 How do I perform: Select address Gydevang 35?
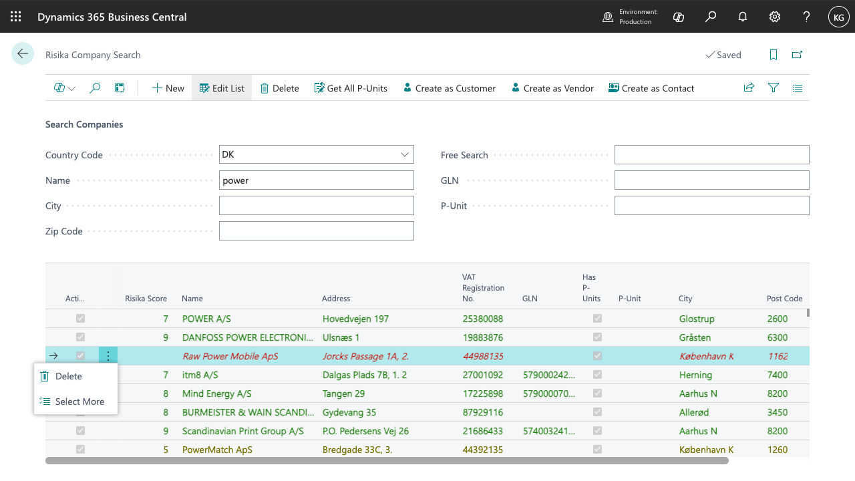click(x=349, y=412)
